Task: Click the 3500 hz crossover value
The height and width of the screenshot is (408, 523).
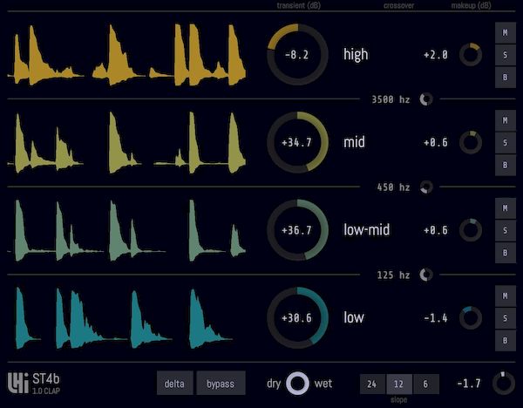Action: click(391, 99)
